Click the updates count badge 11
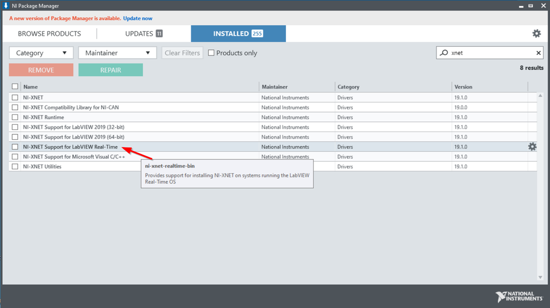The height and width of the screenshot is (308, 550). [x=159, y=34]
